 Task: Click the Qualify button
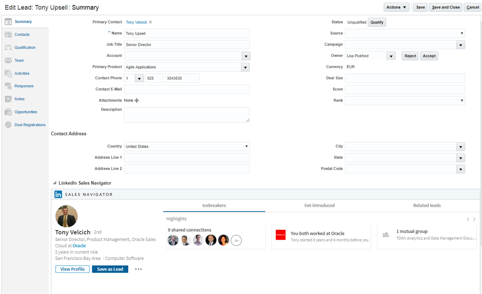point(377,22)
